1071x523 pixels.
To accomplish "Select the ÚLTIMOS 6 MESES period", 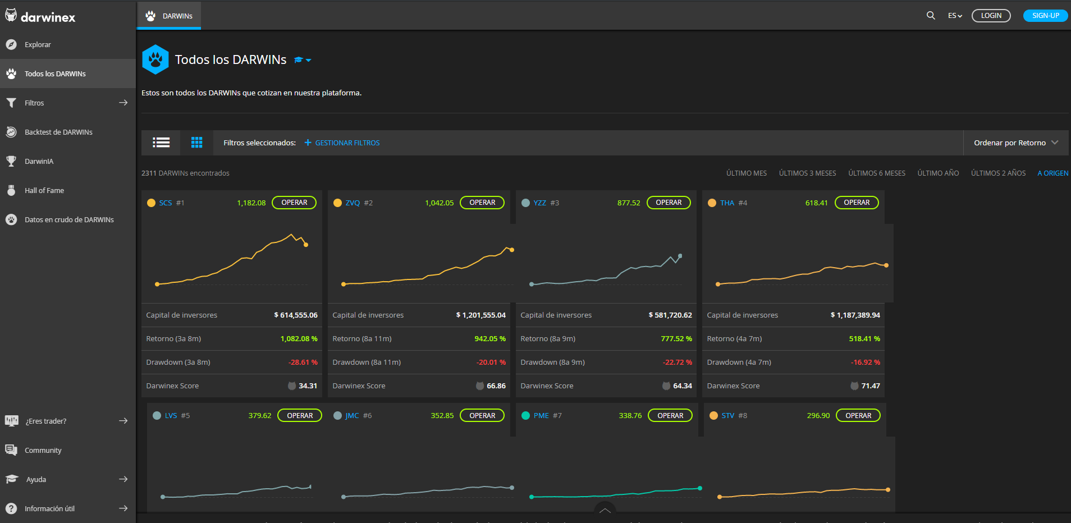I will 877,173.
